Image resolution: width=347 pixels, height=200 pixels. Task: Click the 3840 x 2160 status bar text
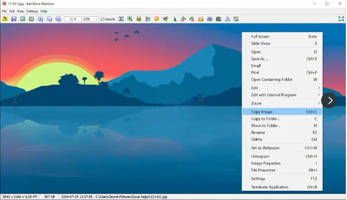[x=19, y=197]
